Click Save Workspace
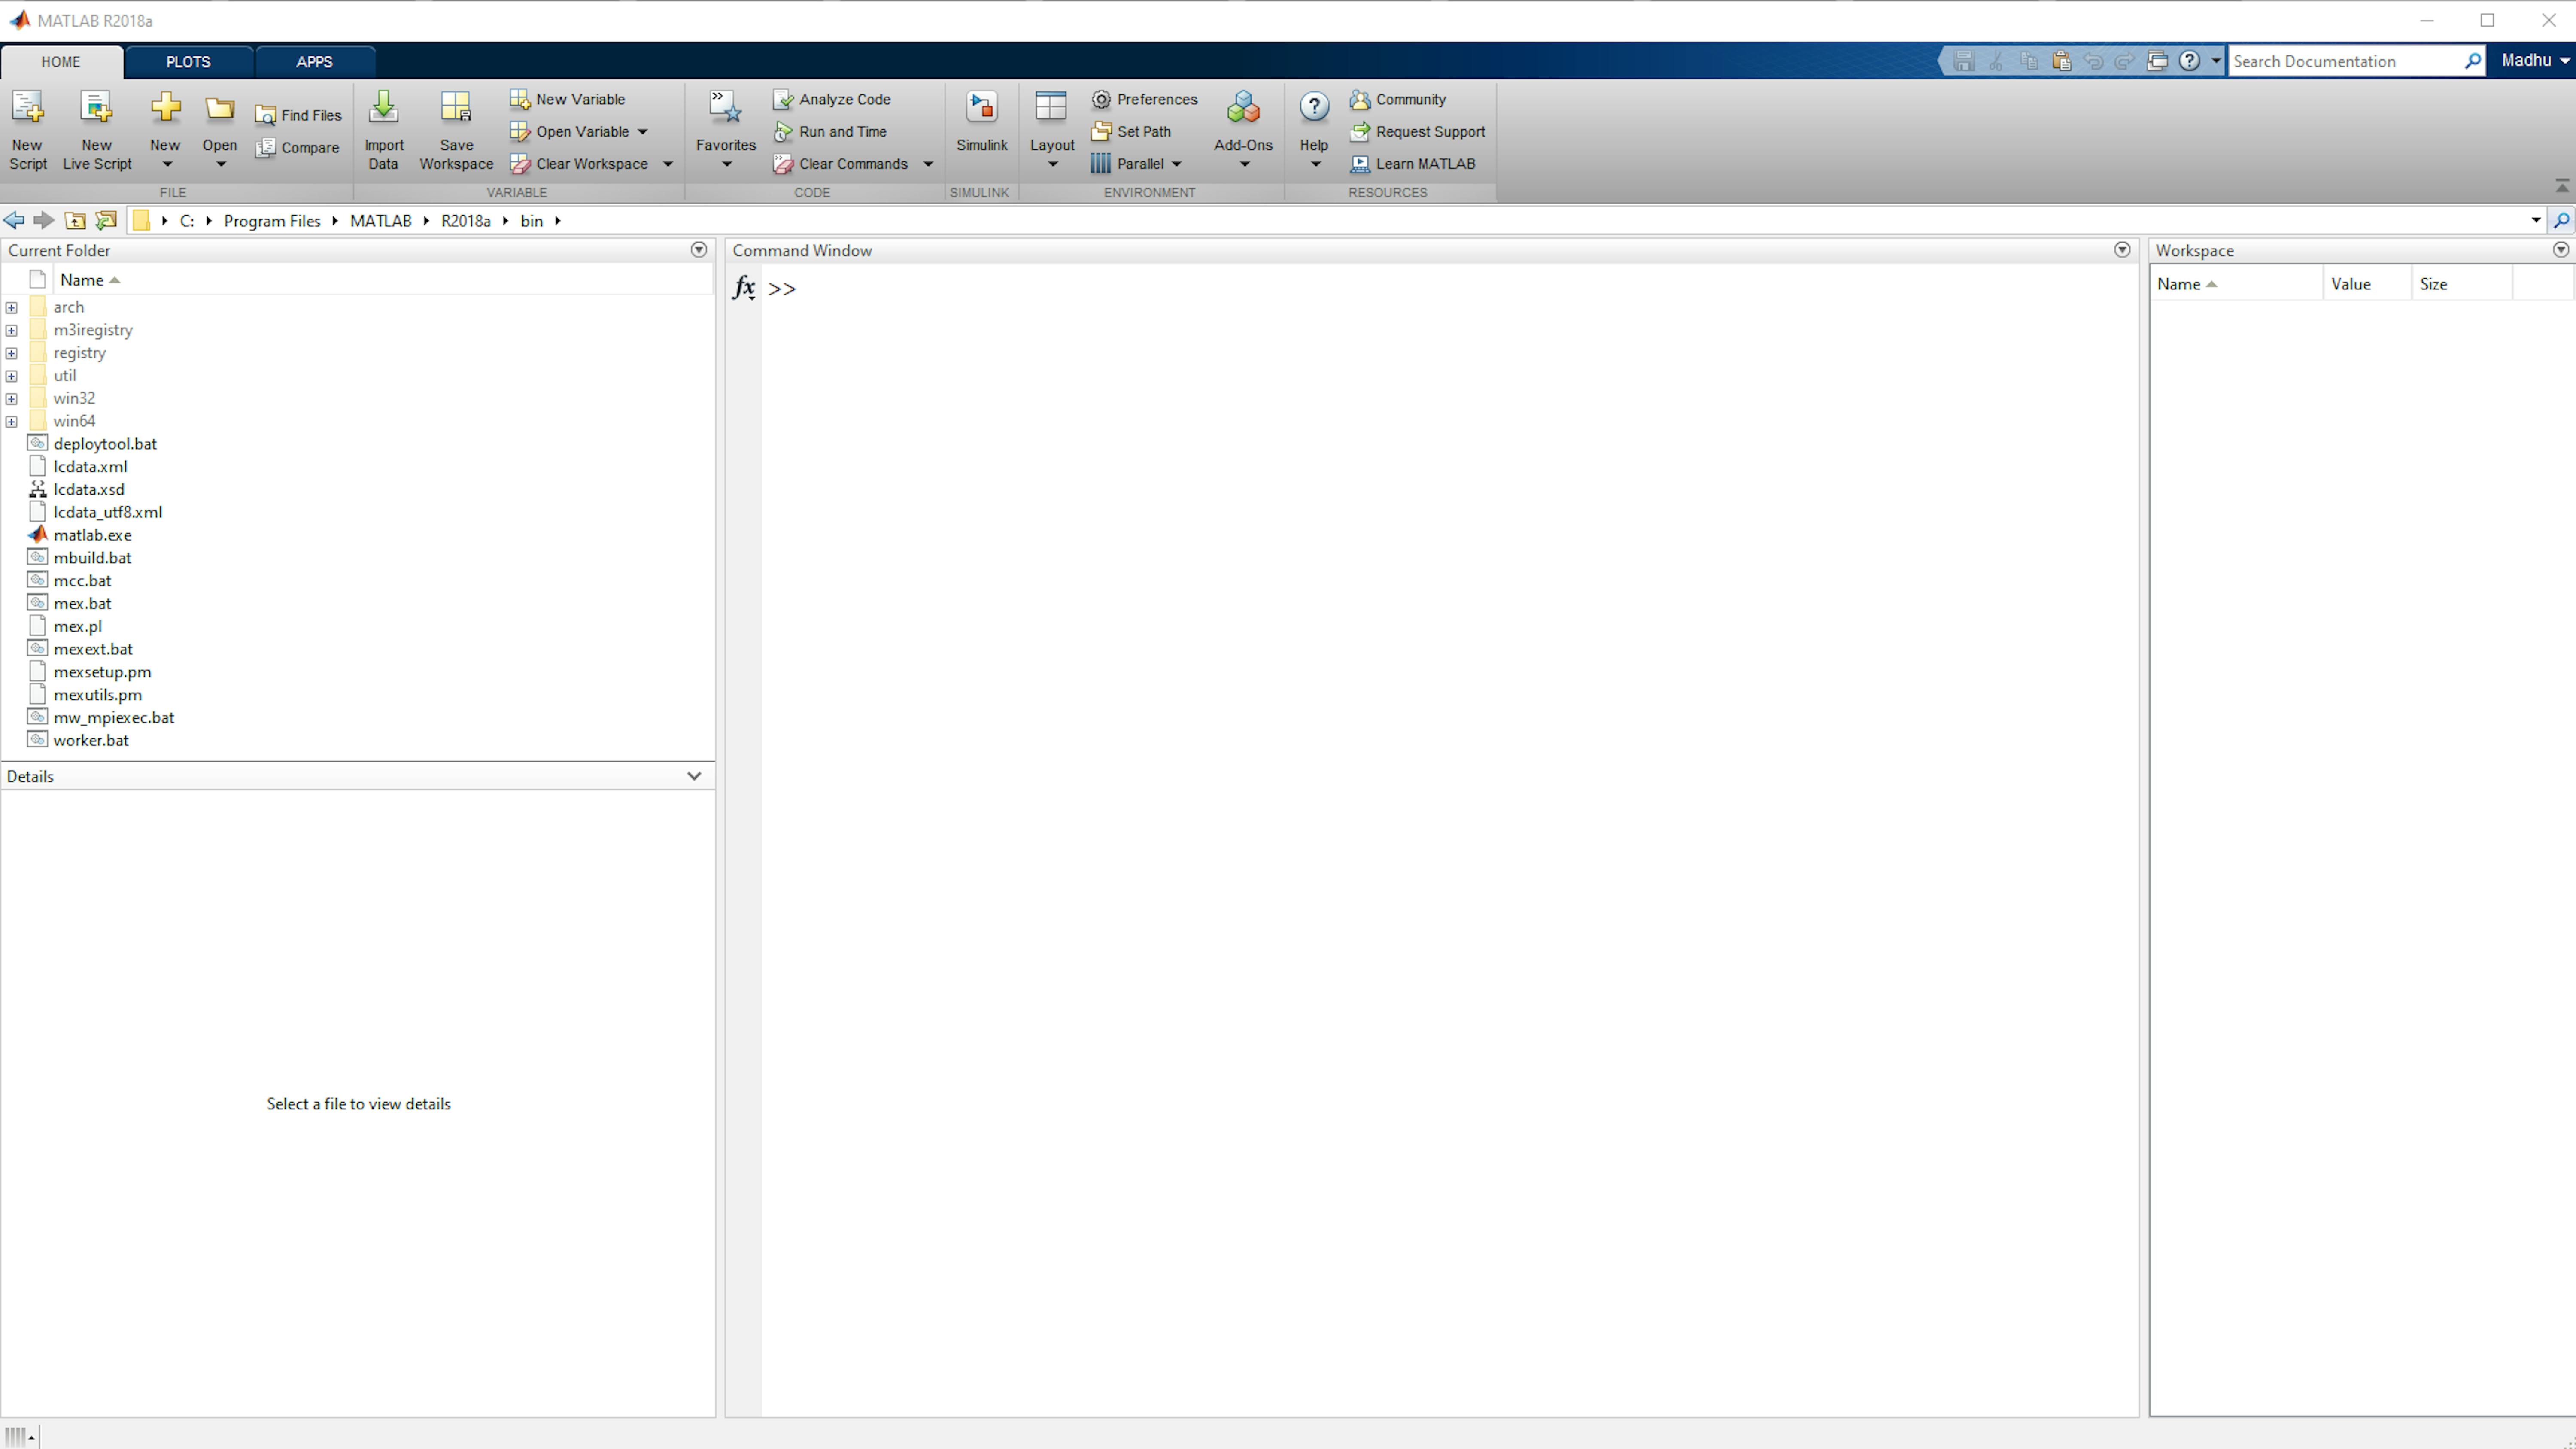 coord(456,130)
